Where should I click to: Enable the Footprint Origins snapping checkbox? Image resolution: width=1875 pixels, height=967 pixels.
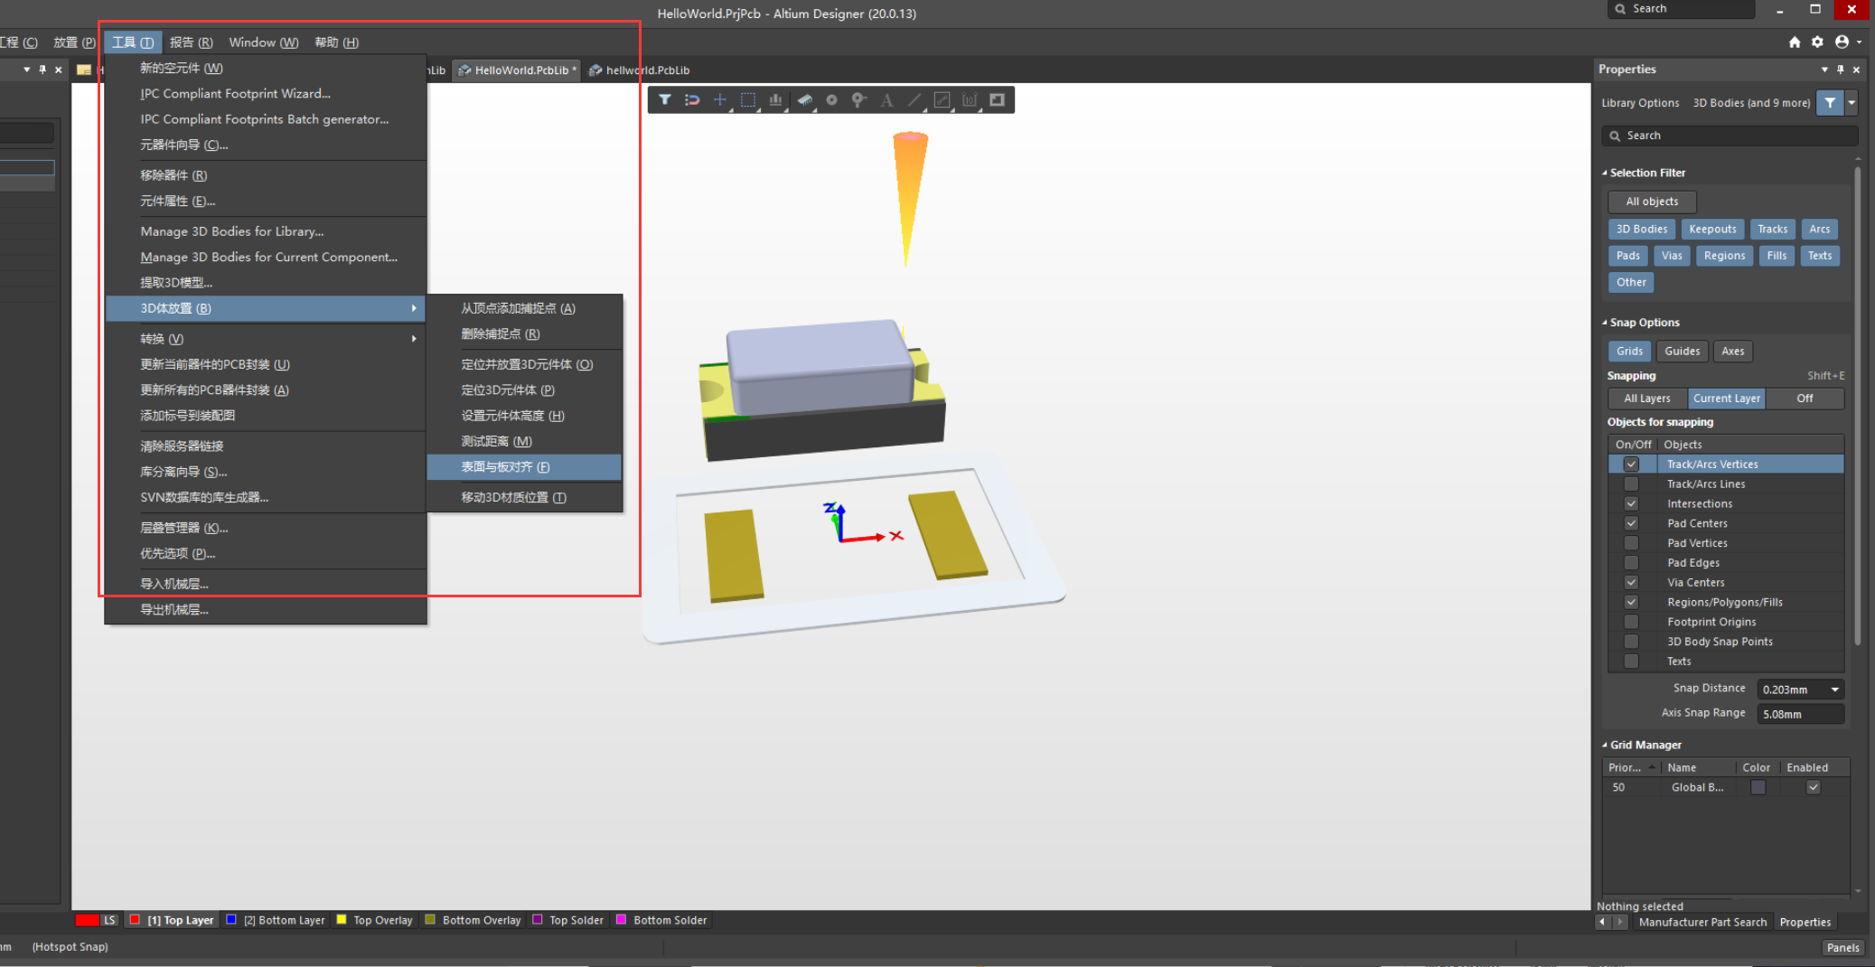click(1631, 622)
